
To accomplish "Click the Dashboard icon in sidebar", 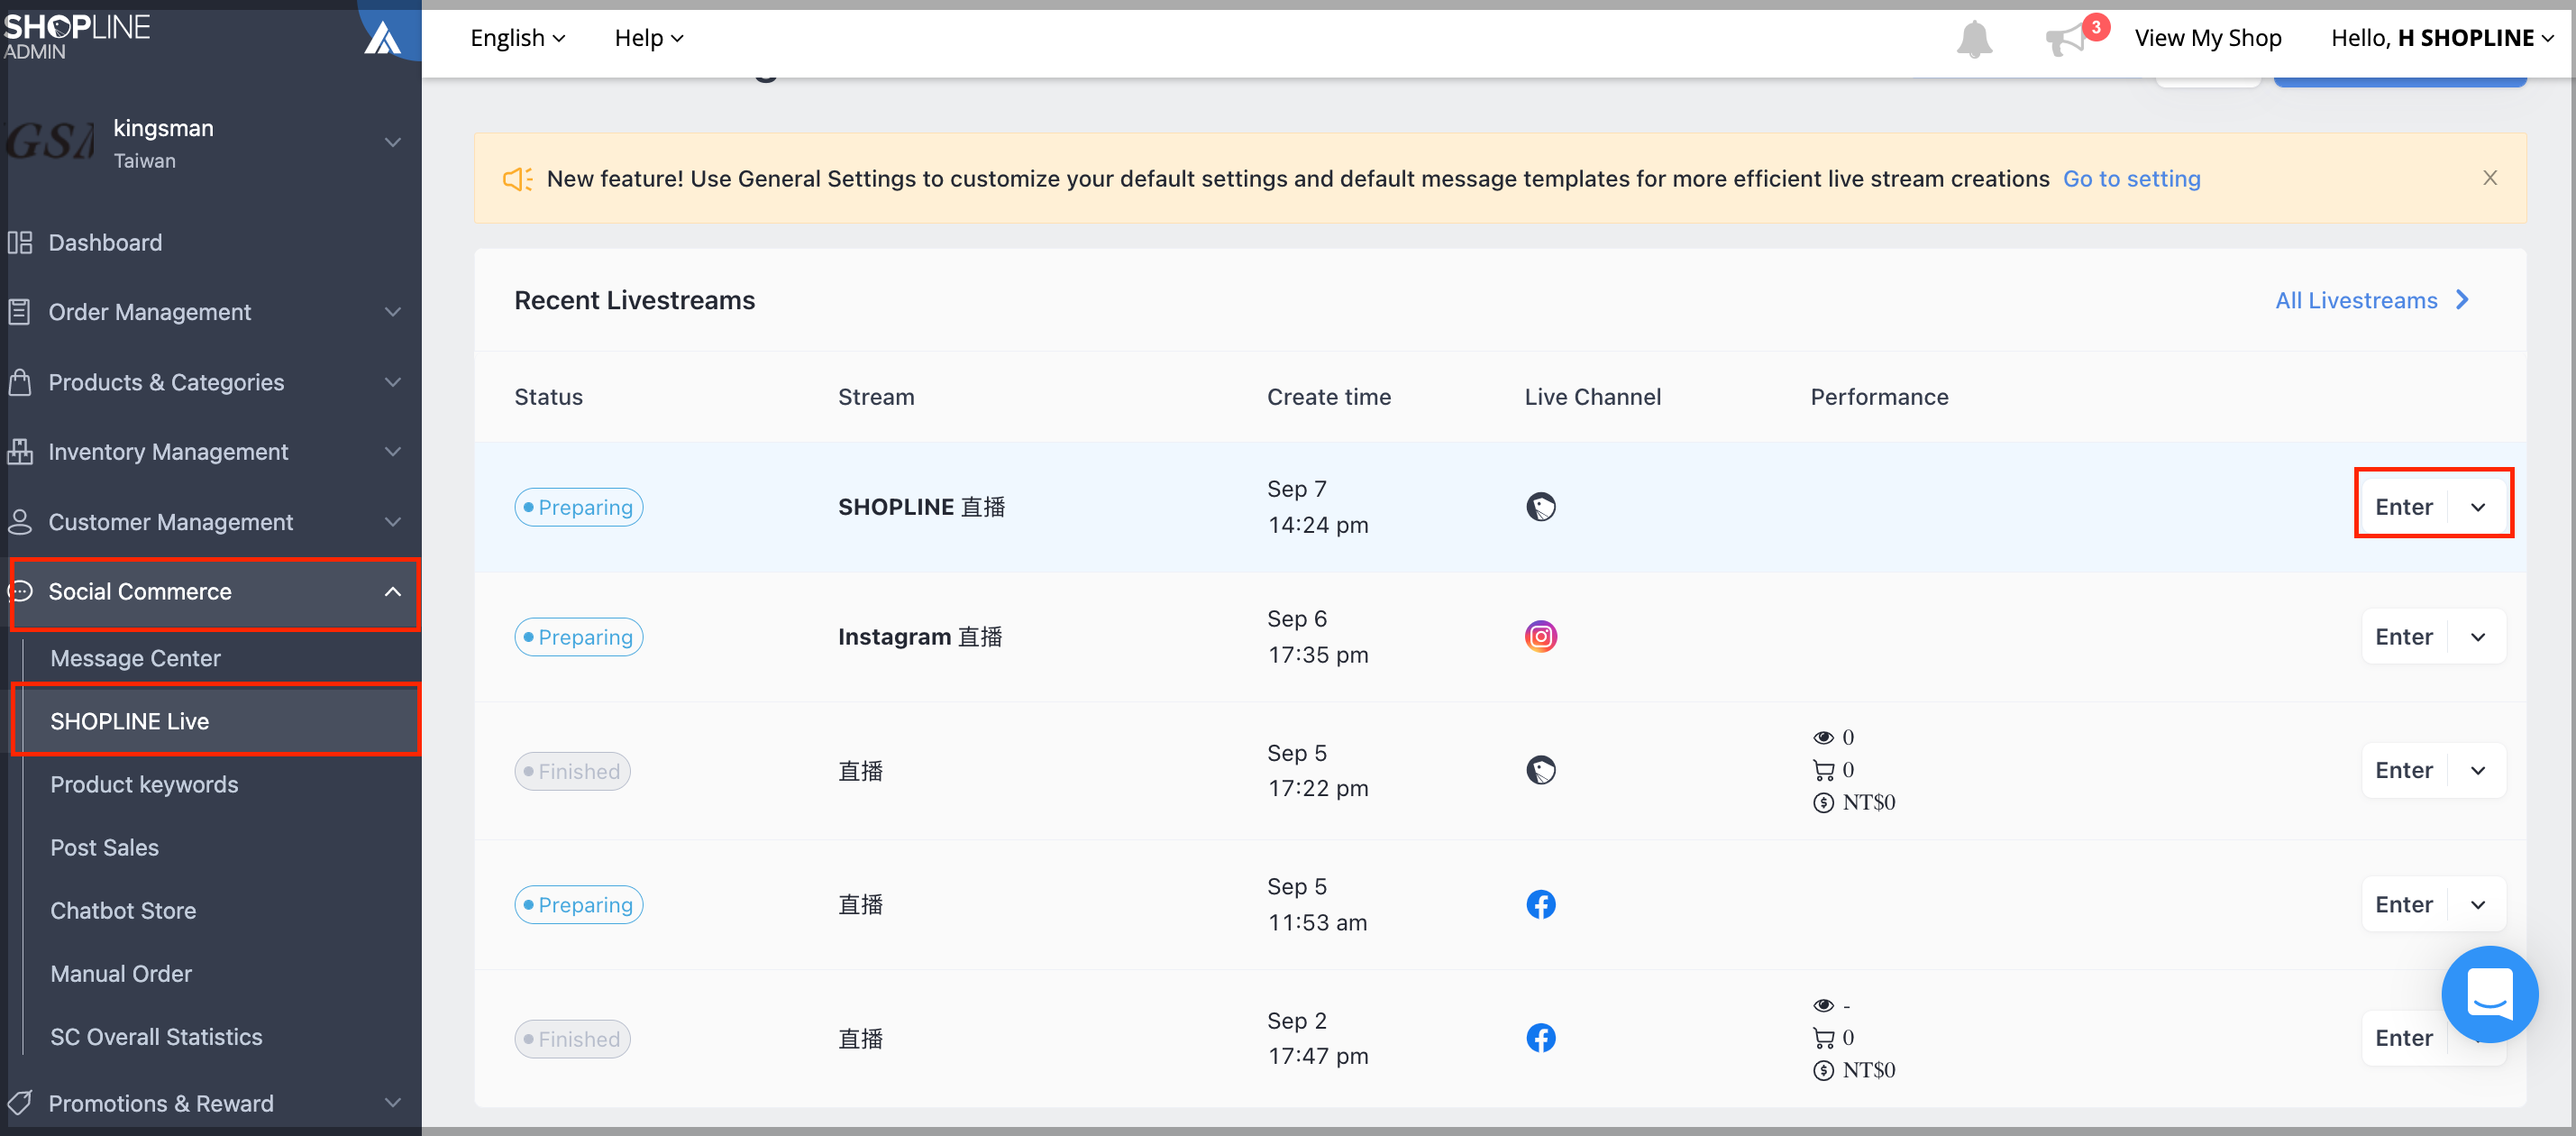I will pos(20,243).
